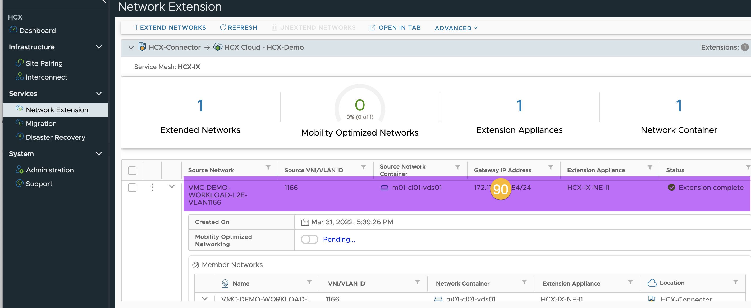751x308 pixels.
Task: Check the VMC-DEMO-WORKLOAD-L2E-VLAN1166 row checkbox
Action: point(132,188)
